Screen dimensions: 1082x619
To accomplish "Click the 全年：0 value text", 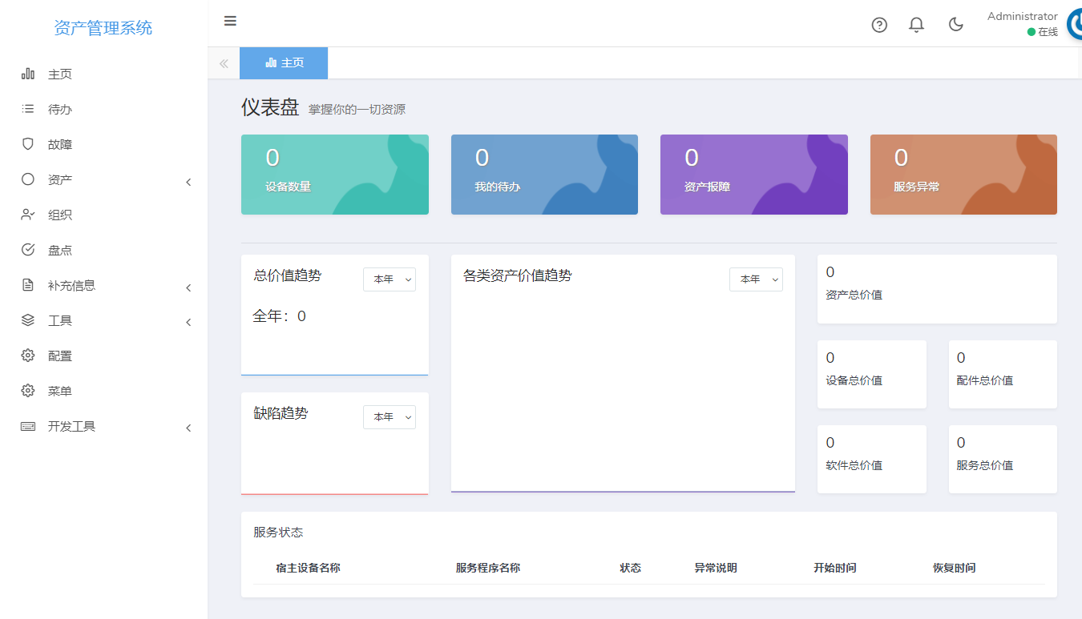I will [279, 316].
